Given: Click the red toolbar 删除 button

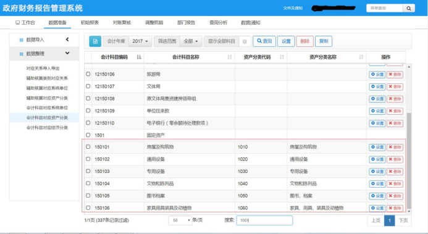Looking at the screenshot, I should (x=304, y=41).
